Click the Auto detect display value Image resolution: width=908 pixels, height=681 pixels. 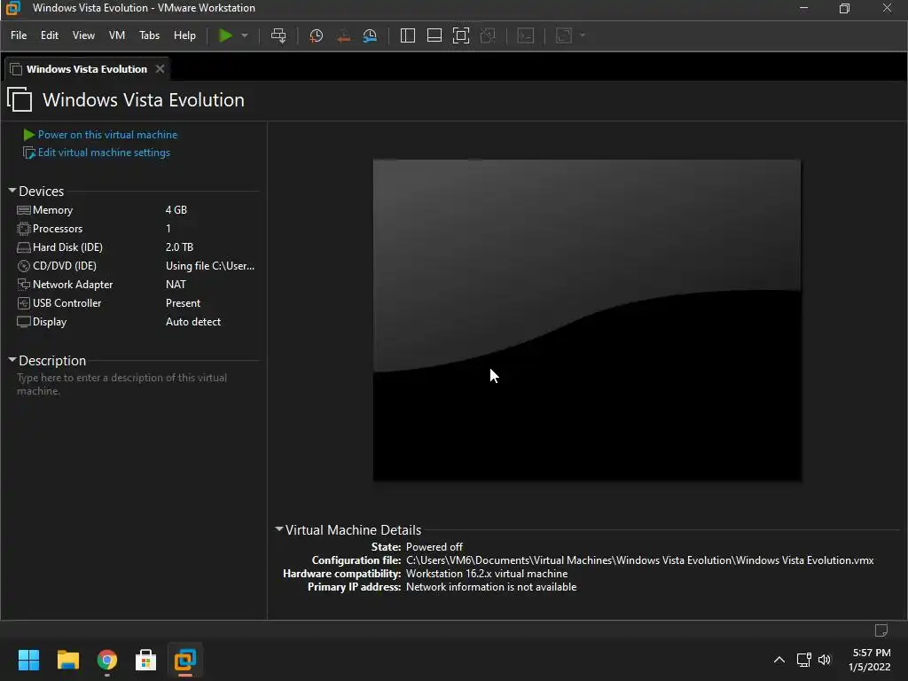pyautogui.click(x=193, y=321)
